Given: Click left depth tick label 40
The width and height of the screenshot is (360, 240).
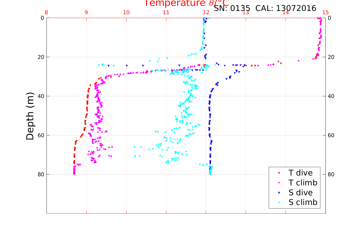Looking at the screenshot, I should pos(41,96).
